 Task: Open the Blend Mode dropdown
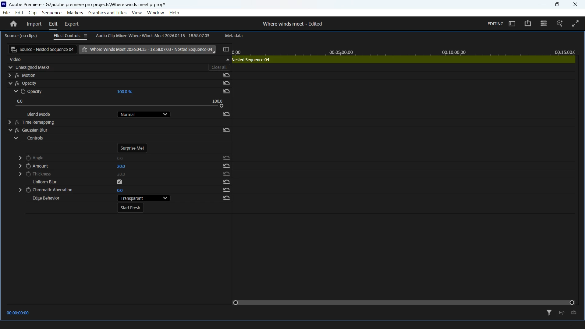pyautogui.click(x=144, y=114)
